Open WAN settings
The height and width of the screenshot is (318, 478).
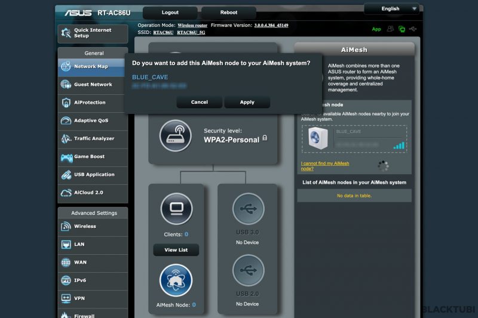tap(93, 262)
